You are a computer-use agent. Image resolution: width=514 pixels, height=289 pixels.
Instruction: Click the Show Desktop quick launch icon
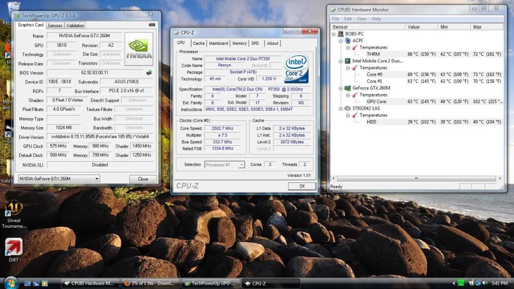[x=28, y=283]
